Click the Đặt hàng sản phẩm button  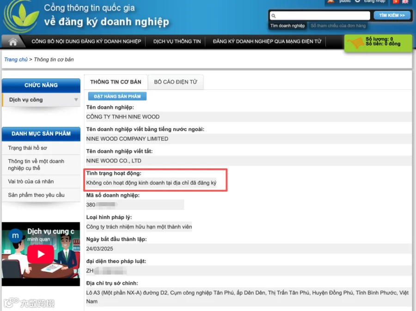point(117,96)
